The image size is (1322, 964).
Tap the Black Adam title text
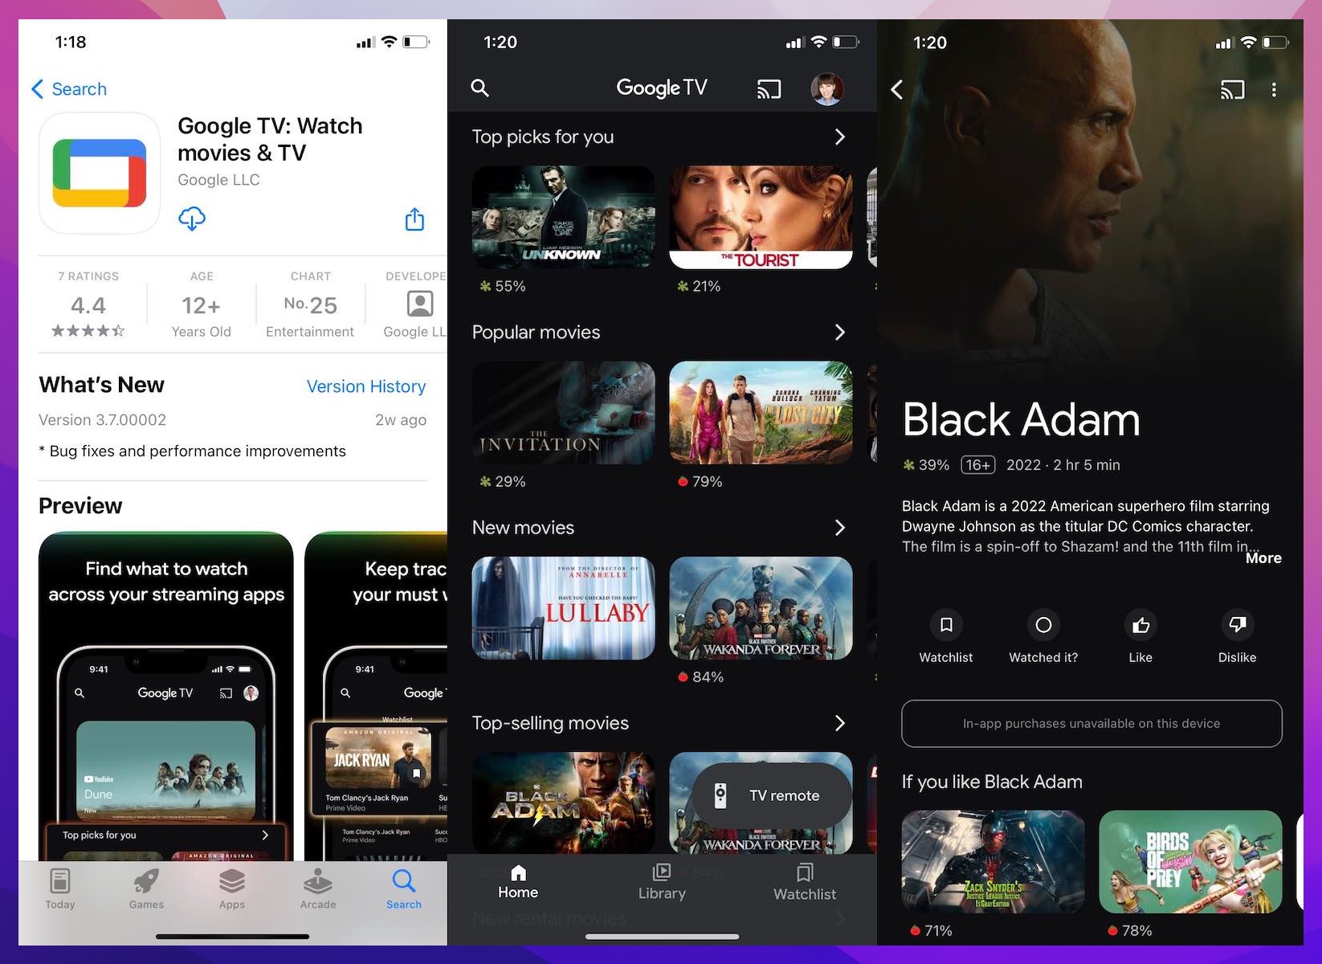(1021, 419)
